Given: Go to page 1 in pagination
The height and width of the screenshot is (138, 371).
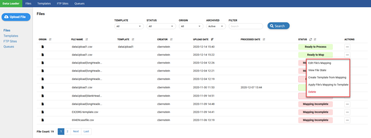Looking at the screenshot, I should click(61, 131).
